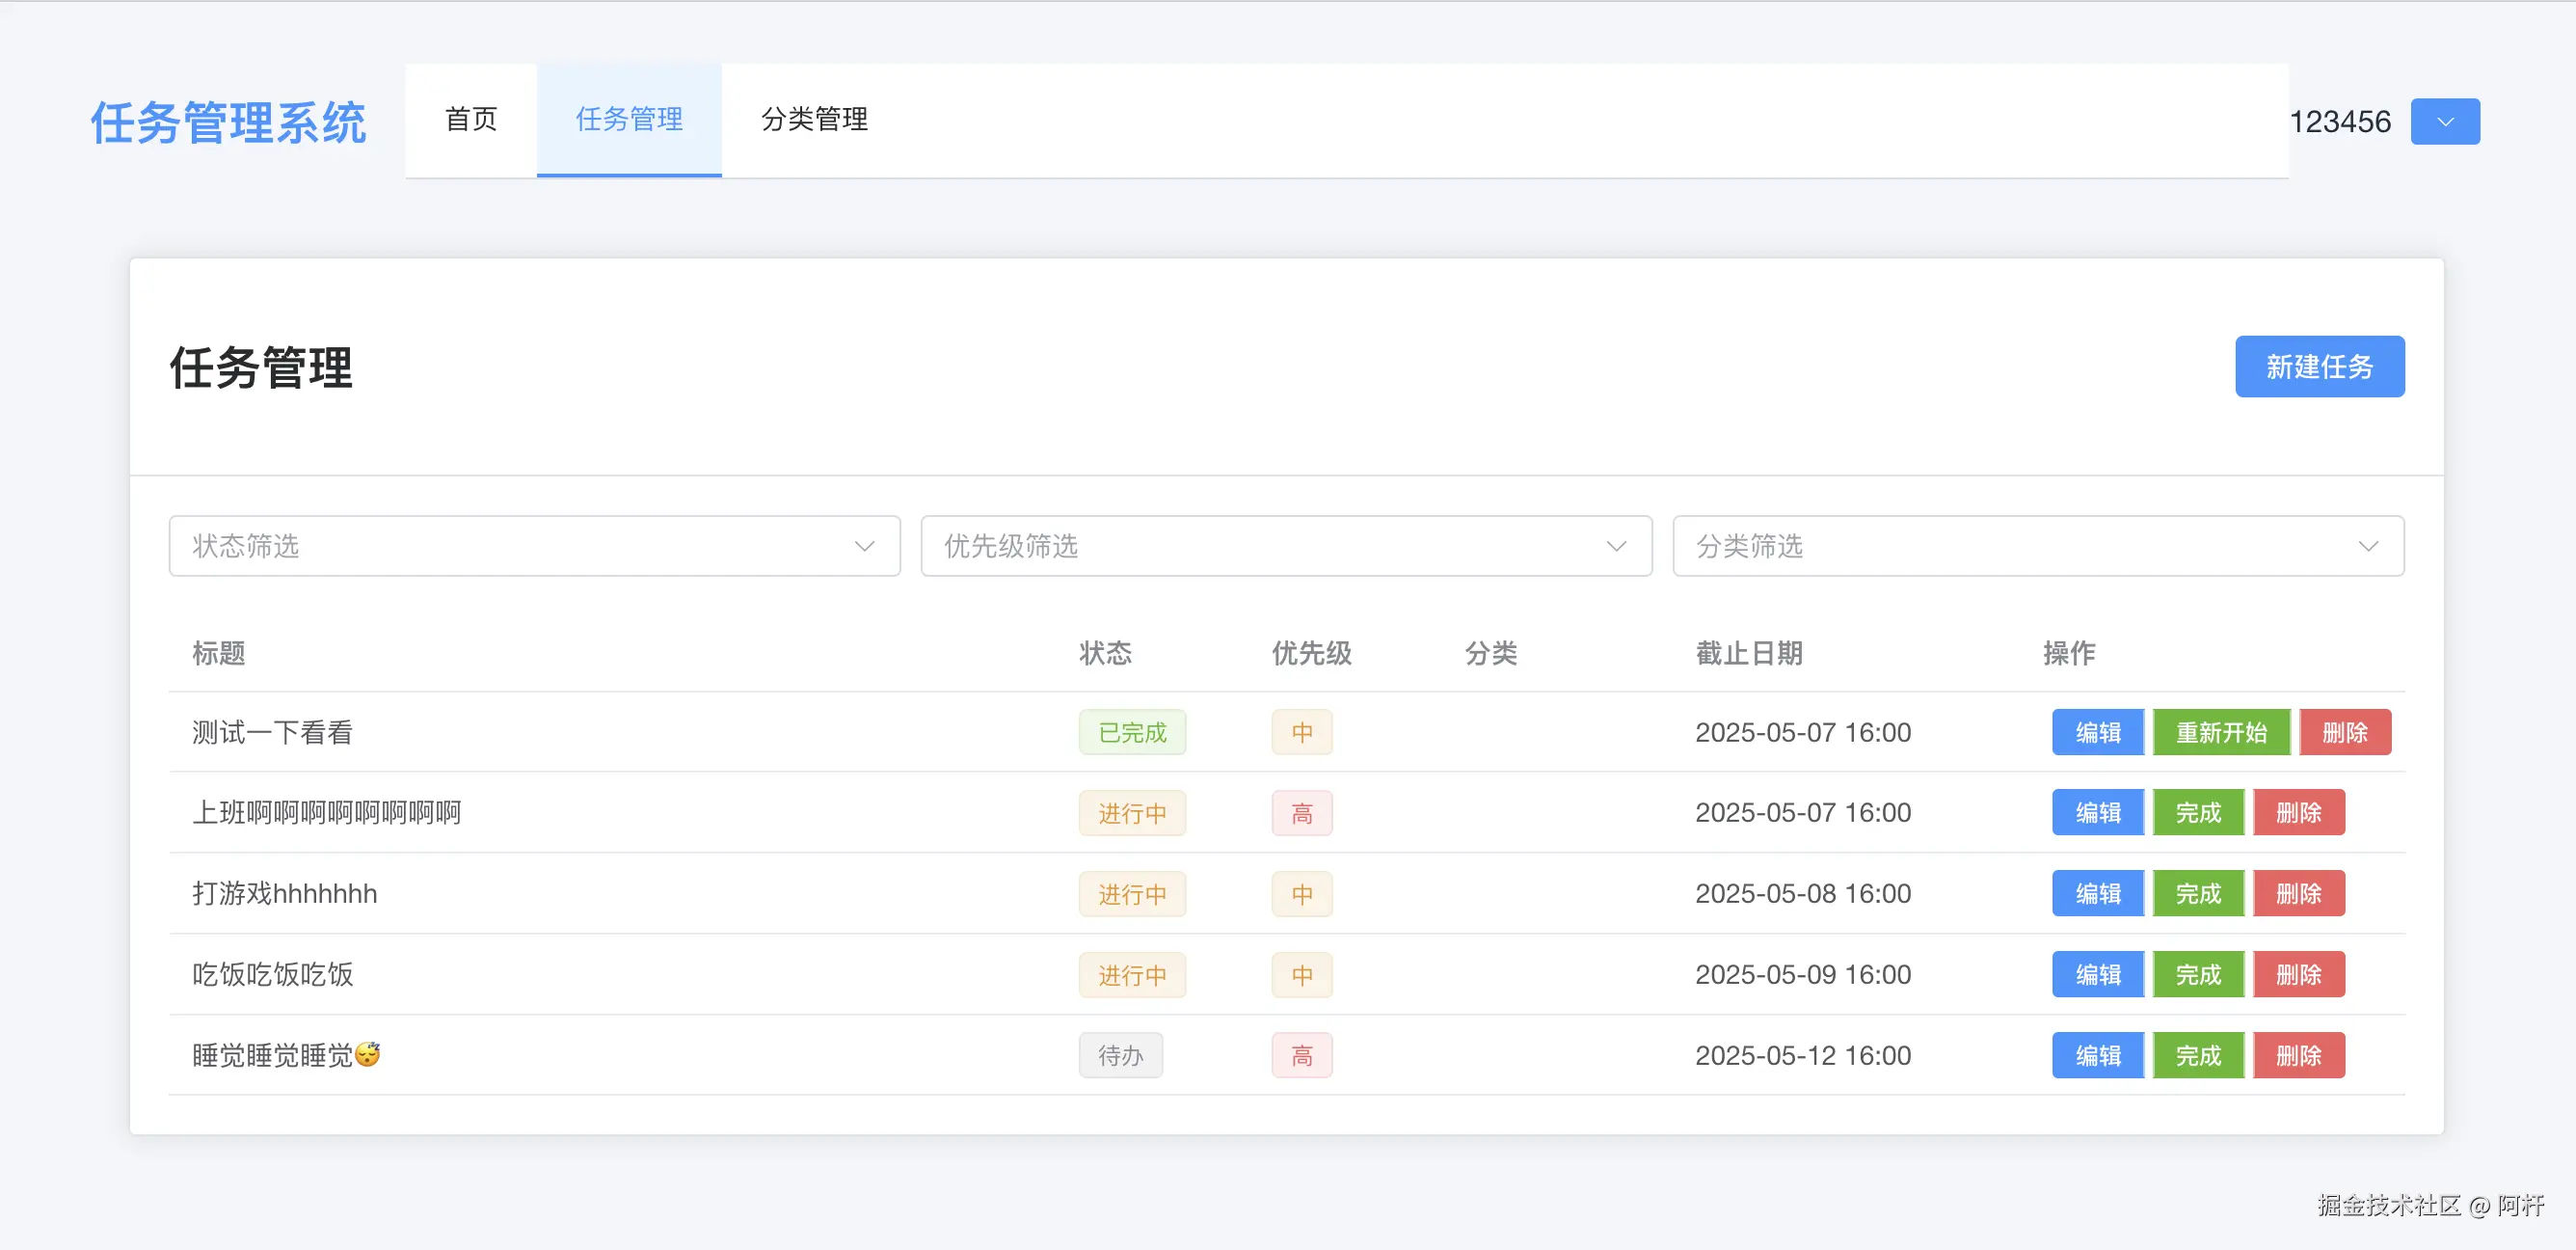Click the 待办 status tag
This screenshot has width=2576, height=1250.
click(1119, 1056)
